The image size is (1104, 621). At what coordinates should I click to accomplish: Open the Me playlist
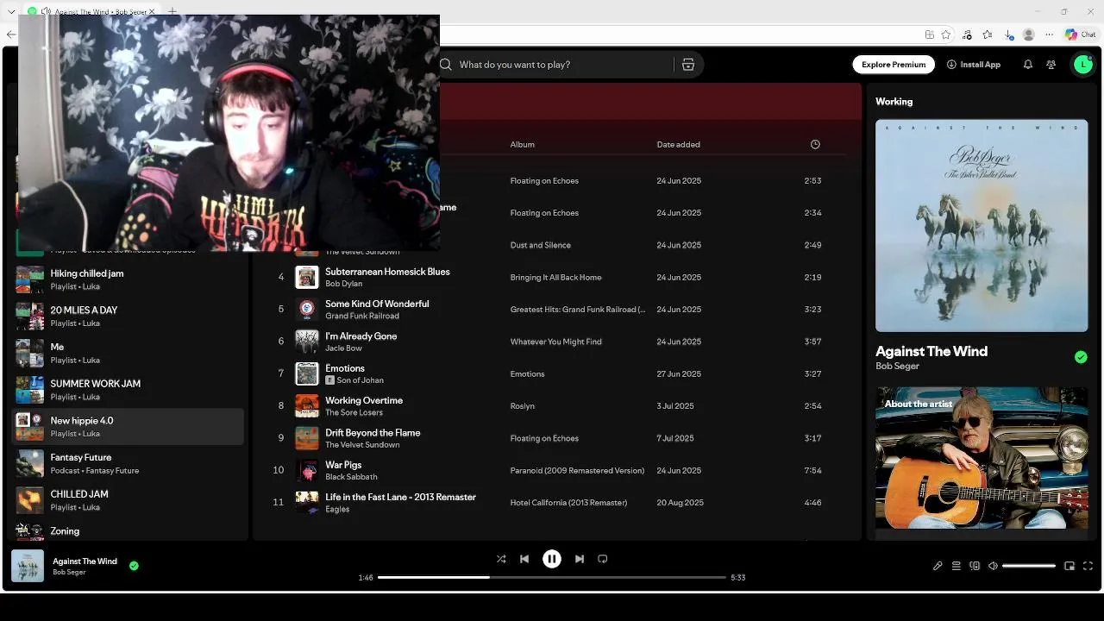point(129,354)
